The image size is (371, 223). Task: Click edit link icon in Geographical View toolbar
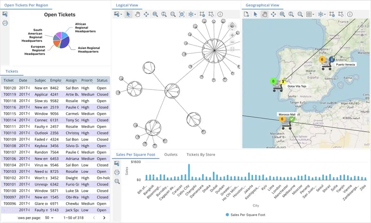click(x=341, y=14)
